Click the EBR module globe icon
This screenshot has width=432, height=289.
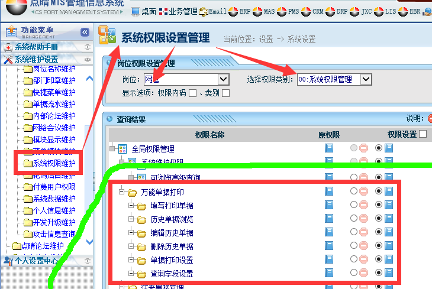pos(403,12)
